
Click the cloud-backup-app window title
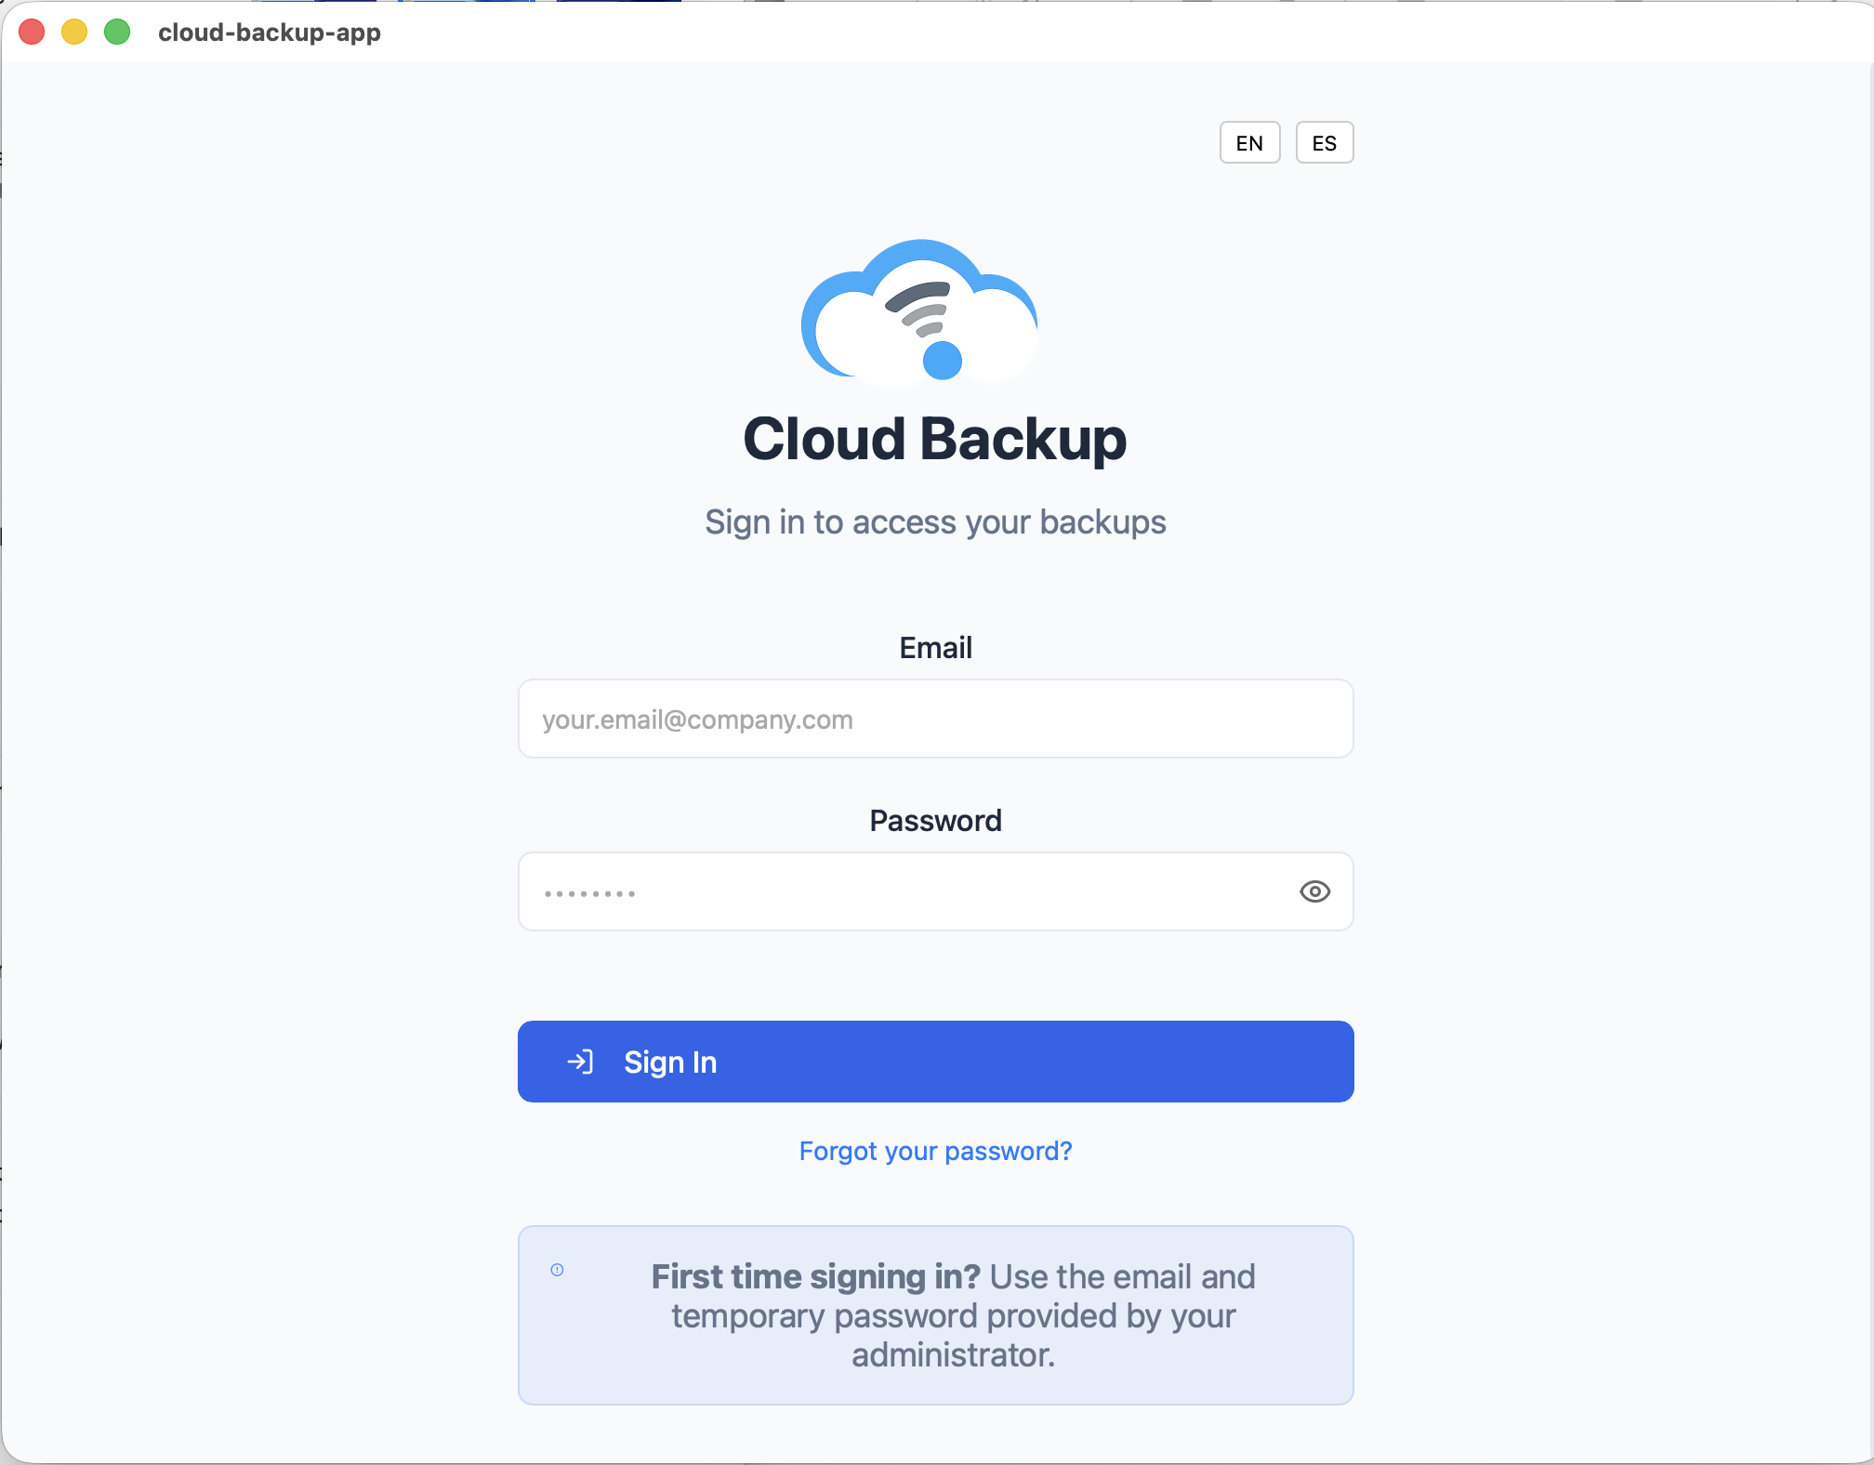click(x=270, y=32)
